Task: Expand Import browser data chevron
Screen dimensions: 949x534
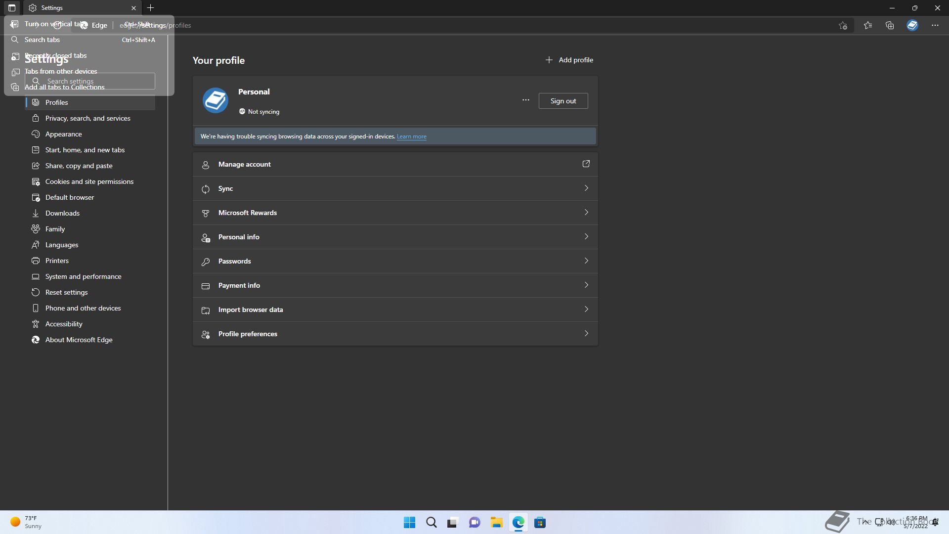Action: click(x=586, y=309)
